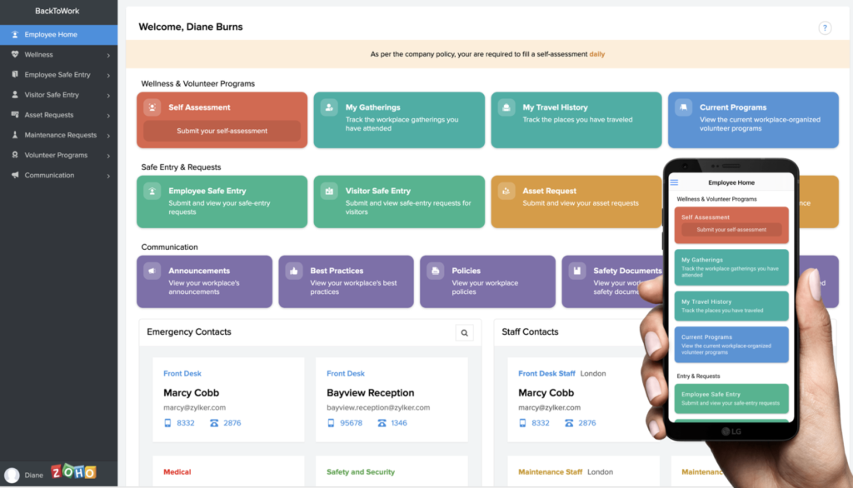Open the phone's hamburger menu icon
The image size is (853, 488).
click(675, 182)
